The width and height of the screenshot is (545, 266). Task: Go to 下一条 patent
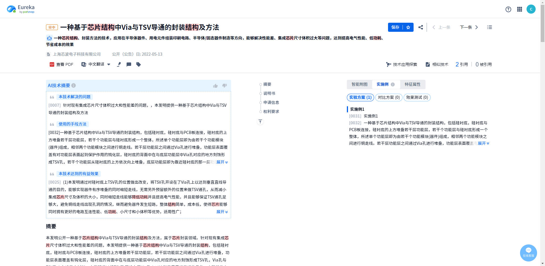(469, 27)
